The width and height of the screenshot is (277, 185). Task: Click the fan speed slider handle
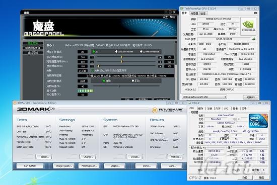pyautogui.click(x=119, y=86)
